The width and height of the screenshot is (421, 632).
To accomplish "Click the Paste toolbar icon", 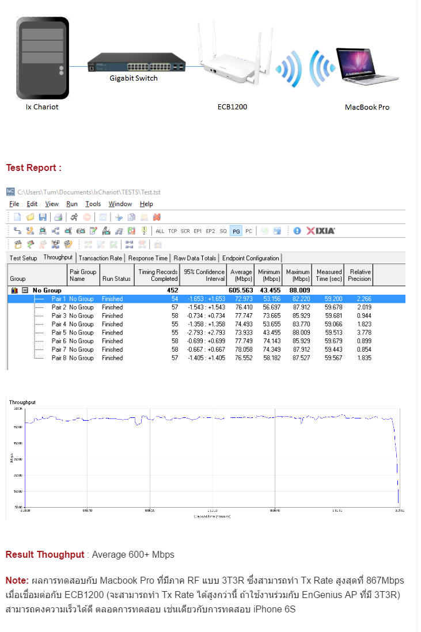I will click(x=144, y=217).
